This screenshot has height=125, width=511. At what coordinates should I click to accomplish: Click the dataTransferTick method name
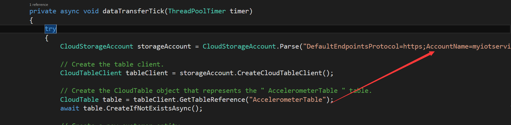point(133,11)
